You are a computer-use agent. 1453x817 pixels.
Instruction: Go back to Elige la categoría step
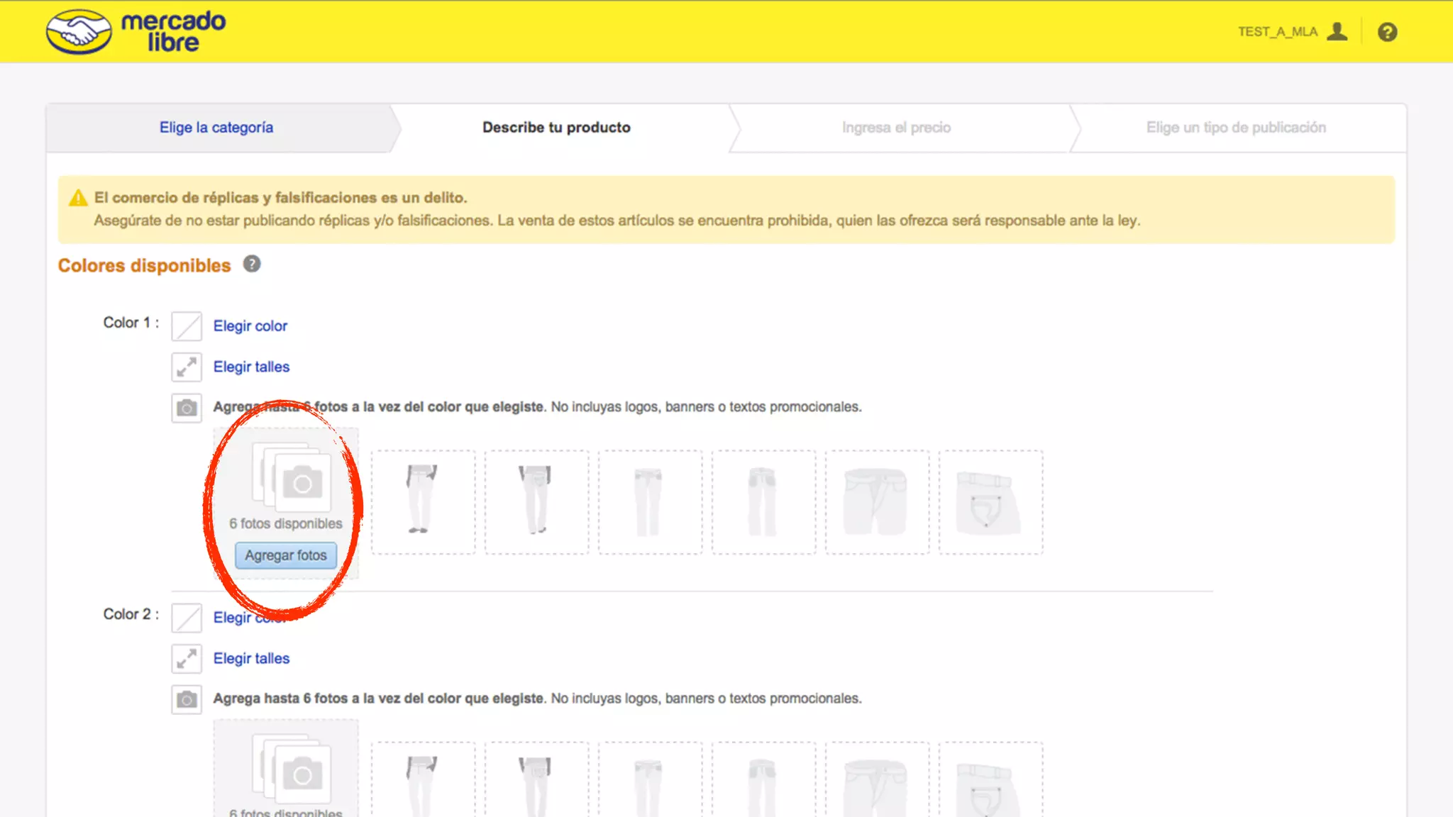click(216, 128)
